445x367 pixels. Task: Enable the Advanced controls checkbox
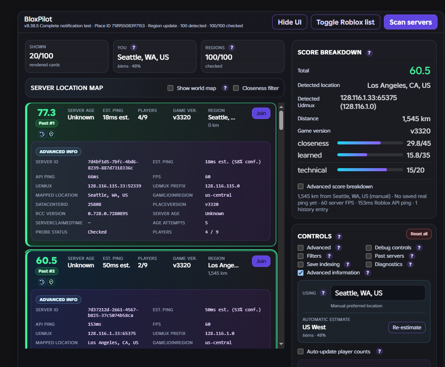pos(300,248)
